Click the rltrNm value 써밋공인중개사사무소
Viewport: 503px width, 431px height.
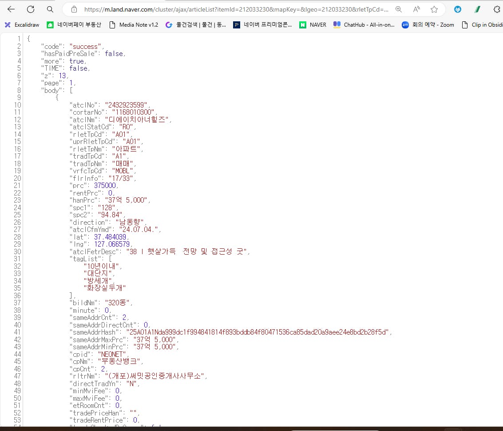pyautogui.click(x=154, y=376)
